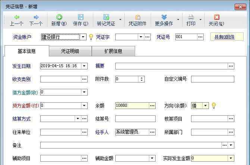This screenshot has height=165, width=250.
Task: Open 转记凭证 dropdown arrow
Action: point(121,19)
